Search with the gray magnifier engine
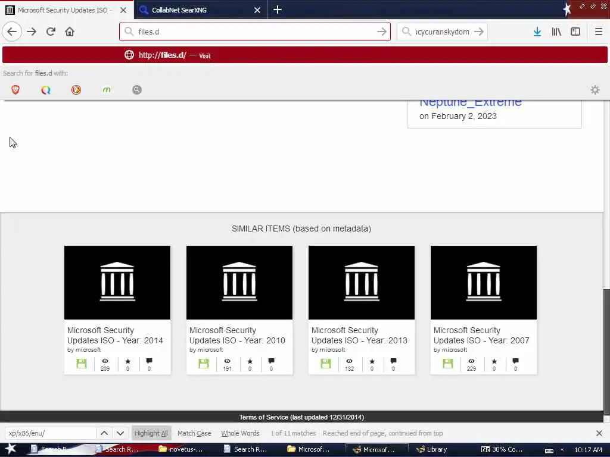The width and height of the screenshot is (610, 457). click(x=137, y=90)
